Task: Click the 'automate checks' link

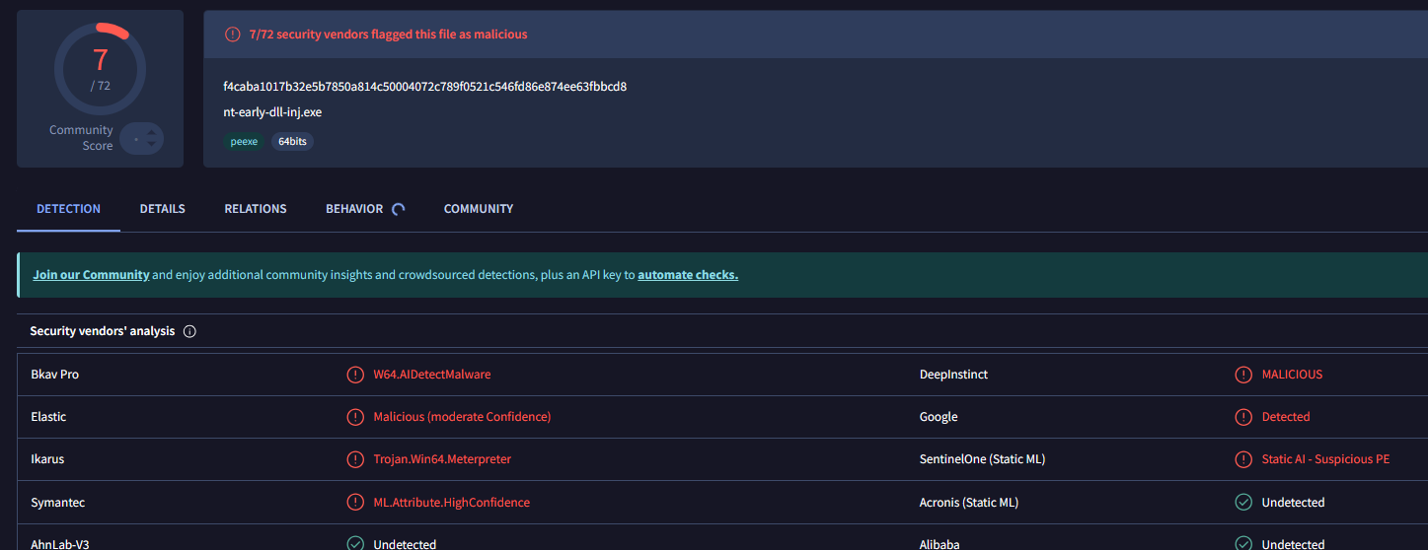Action: click(x=688, y=275)
